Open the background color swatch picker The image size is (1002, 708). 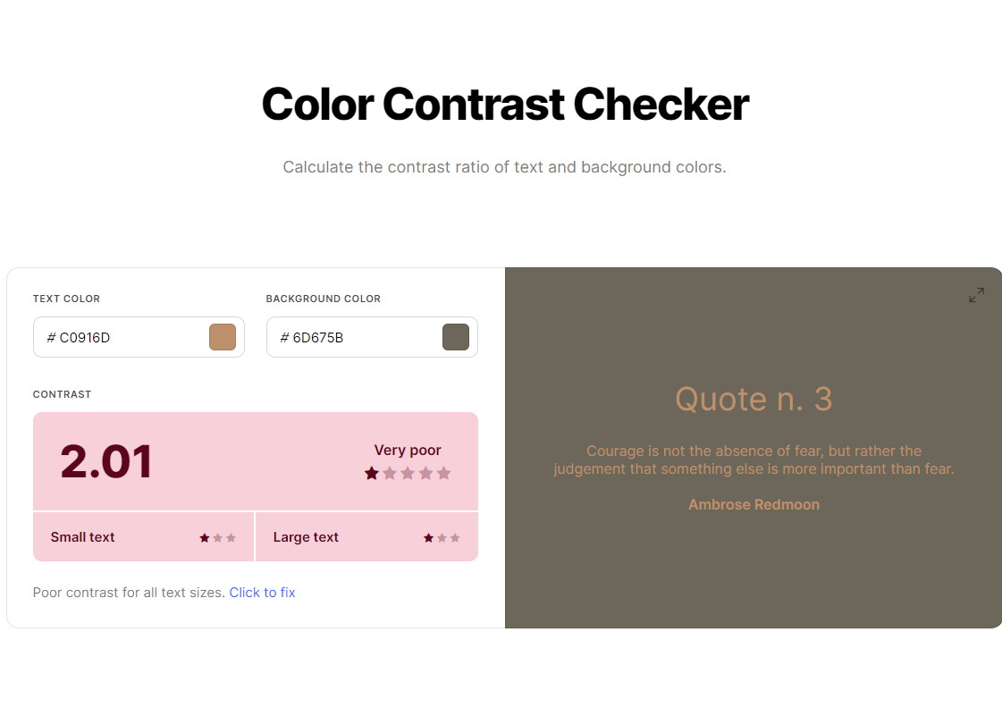tap(456, 337)
